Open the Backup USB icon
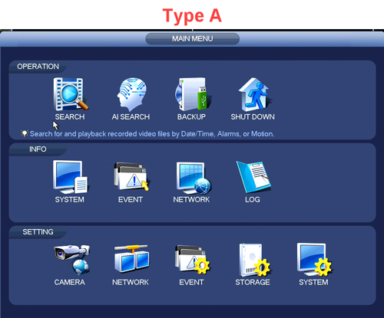The image size is (384, 318). (193, 94)
